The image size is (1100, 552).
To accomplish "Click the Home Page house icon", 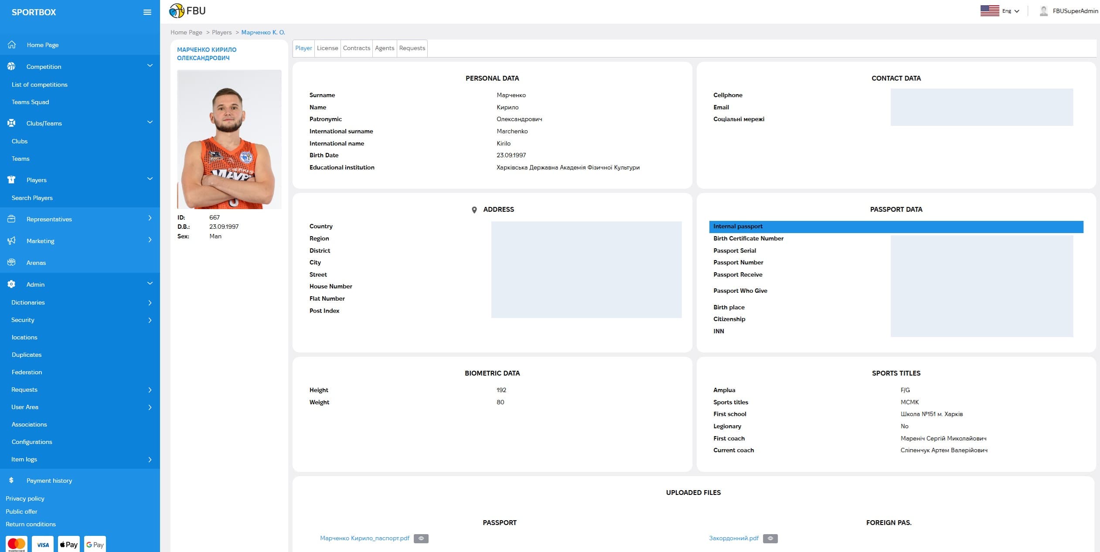I will 12,44.
